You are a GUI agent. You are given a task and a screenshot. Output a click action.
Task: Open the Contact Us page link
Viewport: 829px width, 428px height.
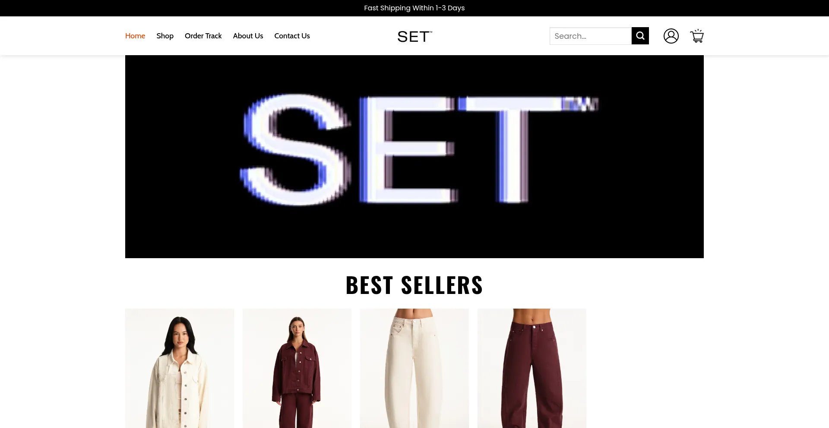(292, 36)
